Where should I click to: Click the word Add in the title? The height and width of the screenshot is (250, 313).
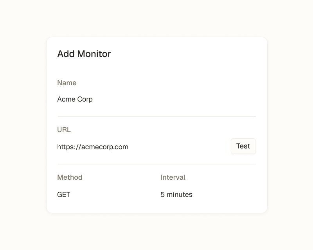(66, 54)
